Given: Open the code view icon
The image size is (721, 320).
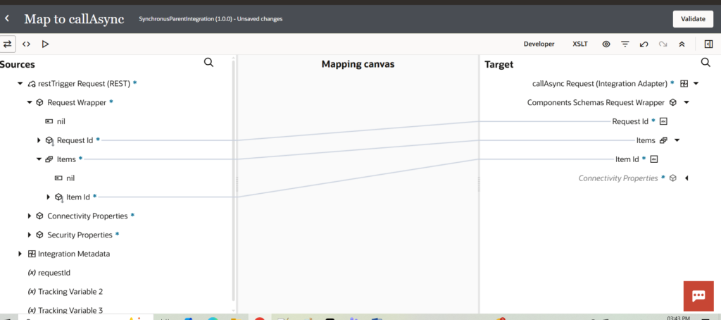Looking at the screenshot, I should 26,44.
